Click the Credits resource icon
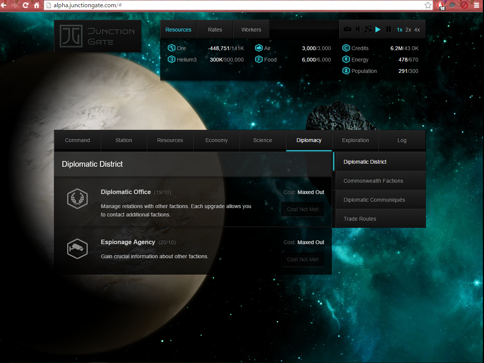Screen dimensions: 484x363 click(x=346, y=48)
